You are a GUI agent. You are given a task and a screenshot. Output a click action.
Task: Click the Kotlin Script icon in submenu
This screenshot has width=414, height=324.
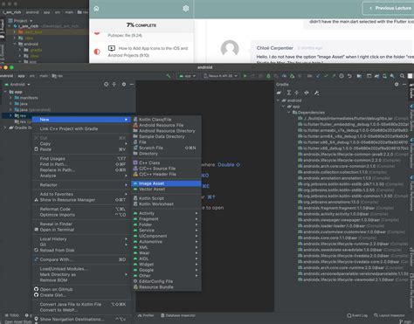(x=135, y=198)
